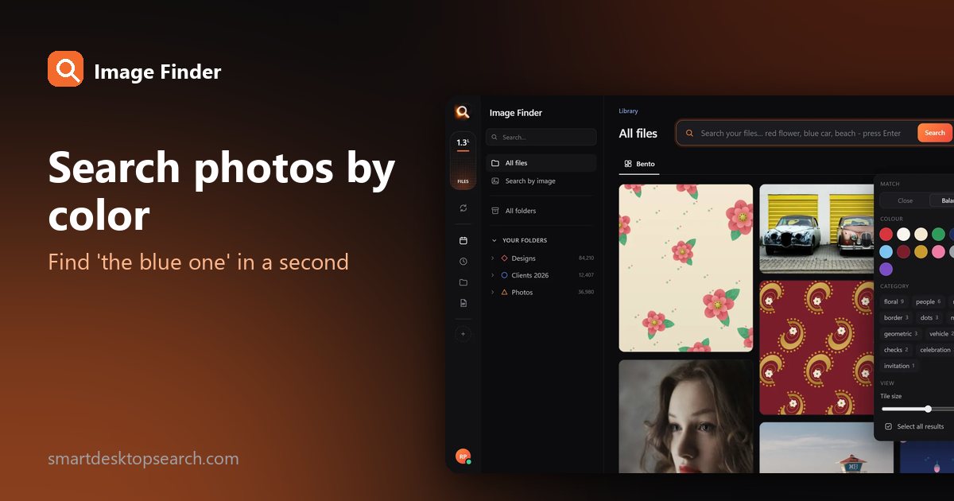Click the plus add icon in the rail

coord(463,334)
